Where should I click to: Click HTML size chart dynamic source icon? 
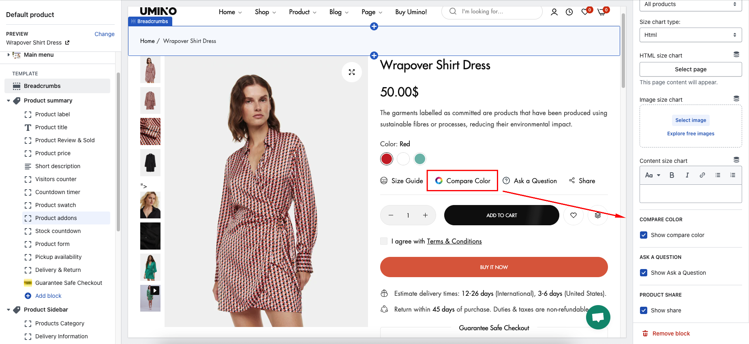pos(736,55)
